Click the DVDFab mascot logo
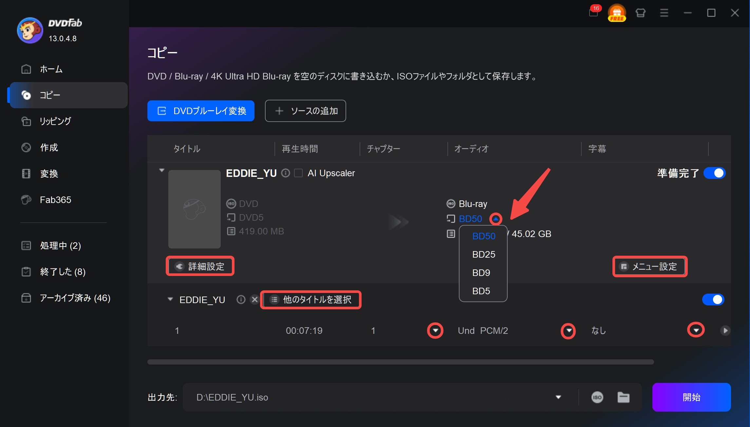 [x=30, y=30]
